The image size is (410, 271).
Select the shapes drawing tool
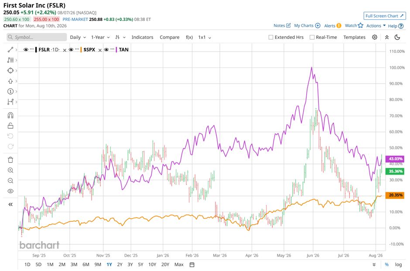coord(10,71)
